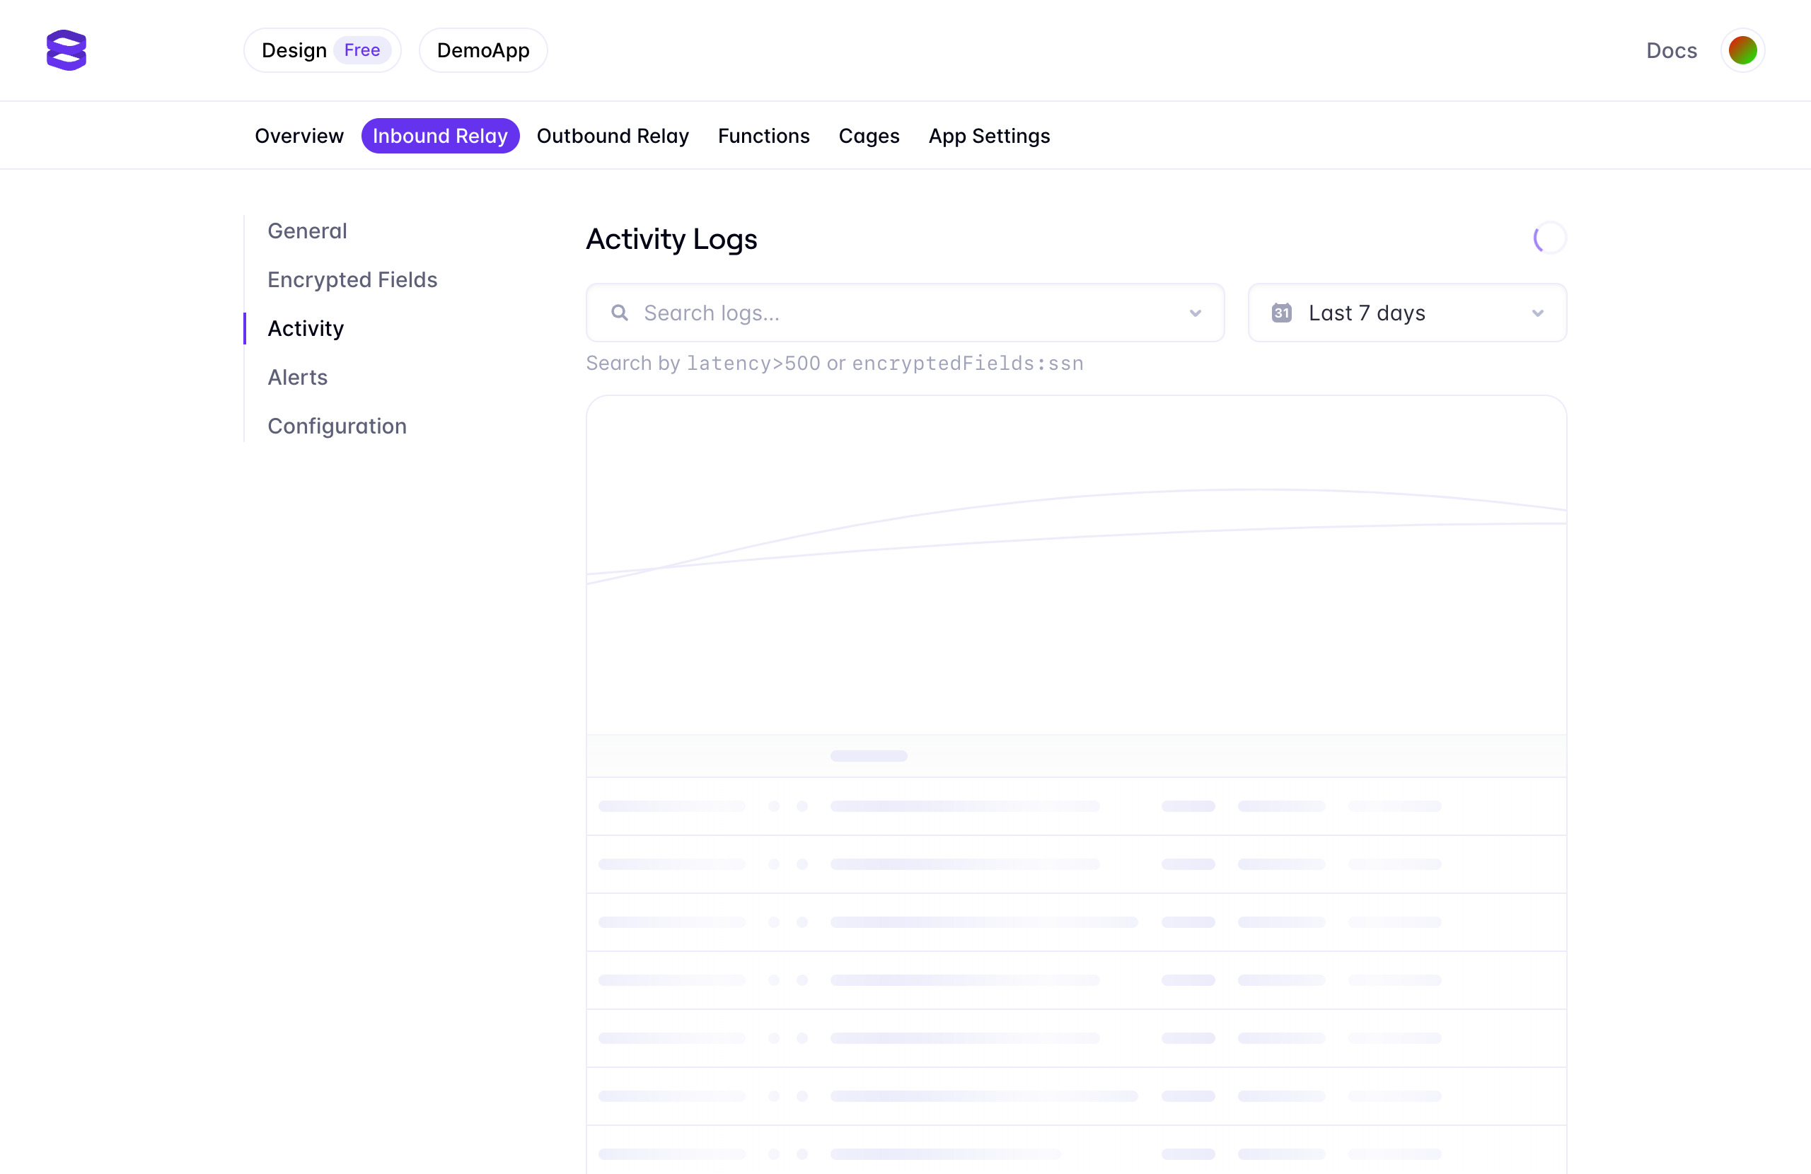Viewport: 1811px width, 1174px height.
Task: Click the Evervault logo icon
Action: pos(66,50)
